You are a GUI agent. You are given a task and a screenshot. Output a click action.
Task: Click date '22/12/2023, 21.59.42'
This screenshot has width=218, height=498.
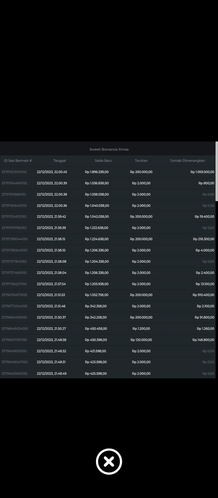(x=51, y=217)
